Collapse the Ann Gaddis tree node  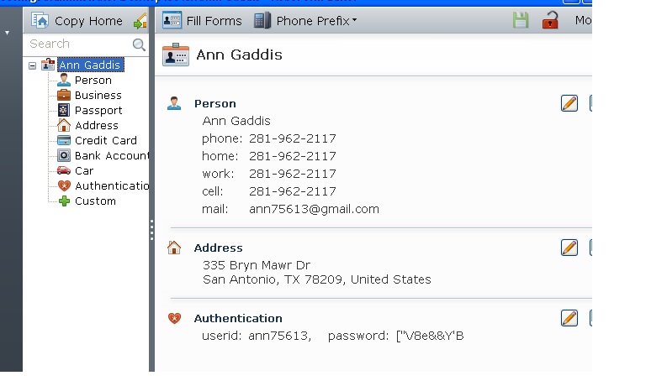(33, 65)
